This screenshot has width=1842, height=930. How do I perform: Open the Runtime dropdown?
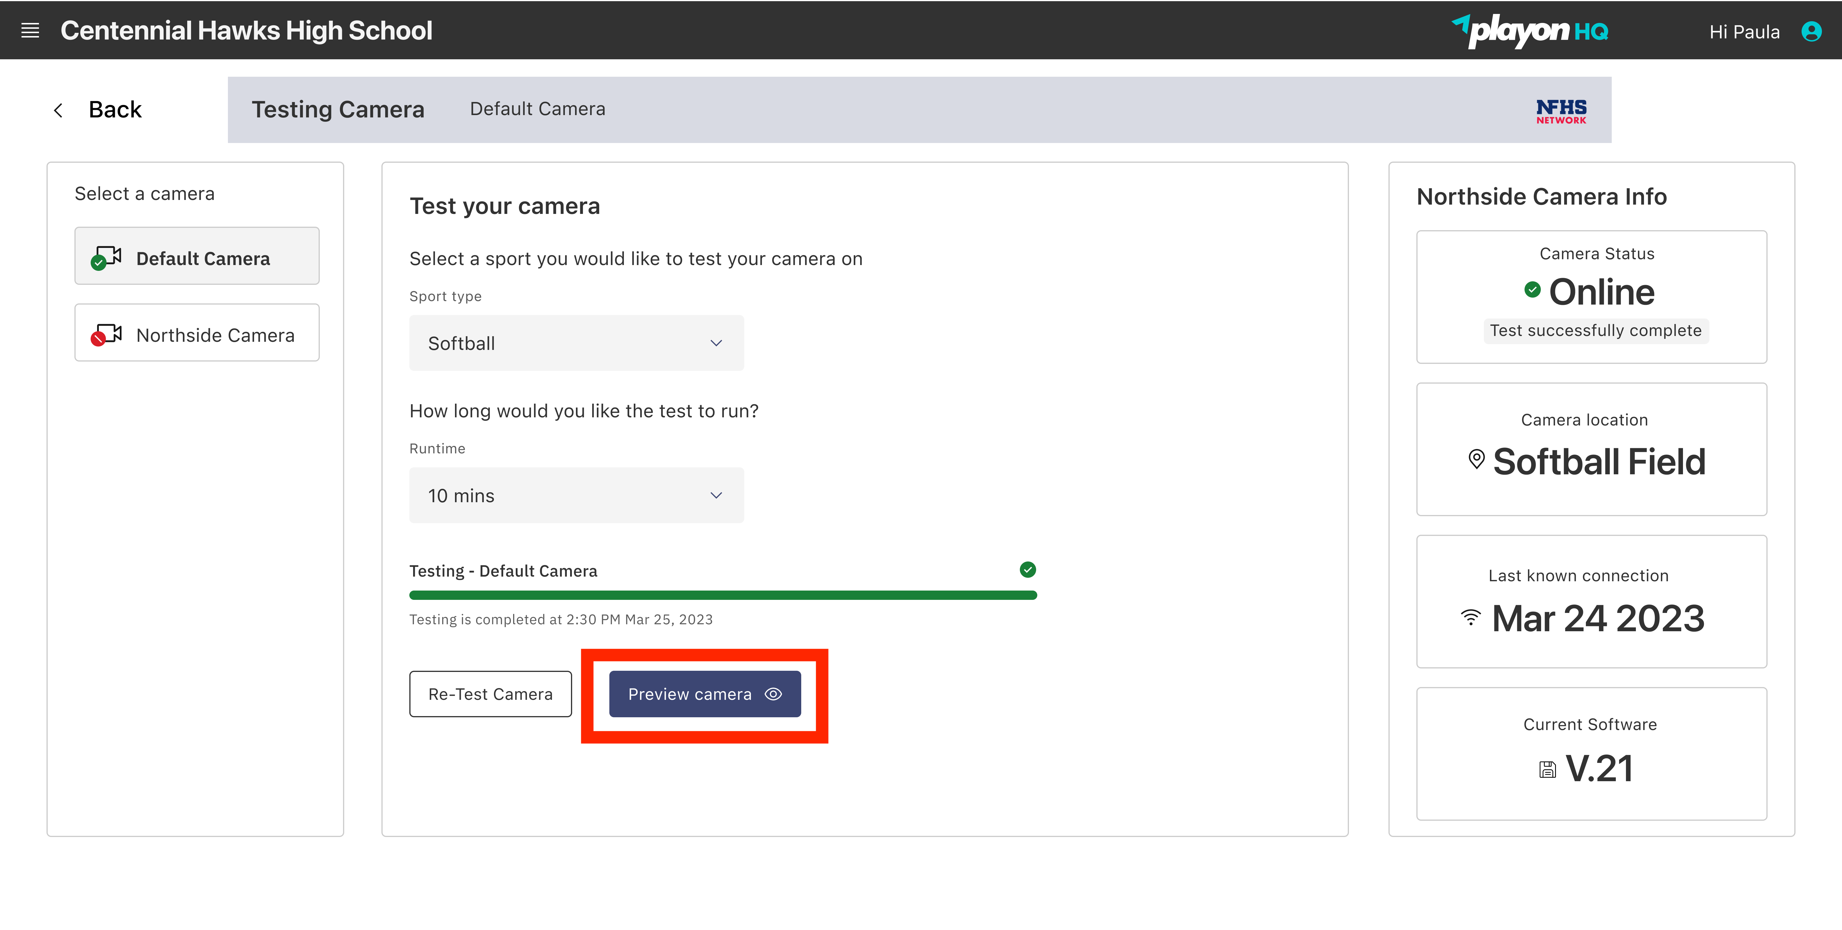pos(576,496)
